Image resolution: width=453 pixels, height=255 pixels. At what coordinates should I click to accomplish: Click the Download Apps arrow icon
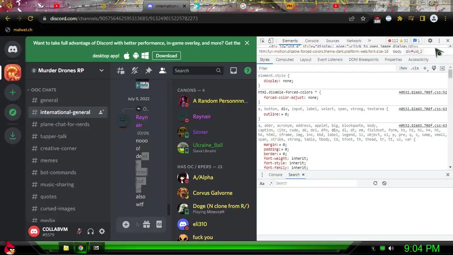pyautogui.click(x=13, y=135)
